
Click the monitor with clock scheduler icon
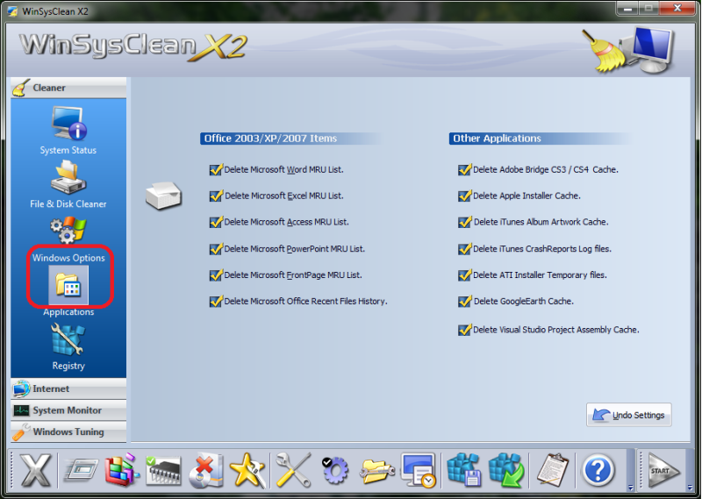pyautogui.click(x=419, y=470)
